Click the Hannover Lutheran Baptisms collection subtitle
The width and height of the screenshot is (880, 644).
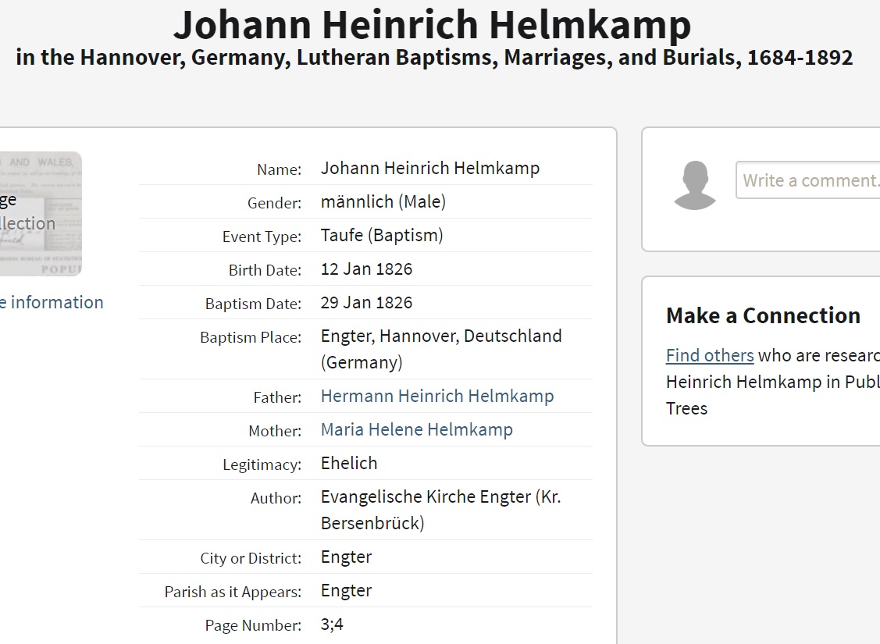pyautogui.click(x=434, y=58)
